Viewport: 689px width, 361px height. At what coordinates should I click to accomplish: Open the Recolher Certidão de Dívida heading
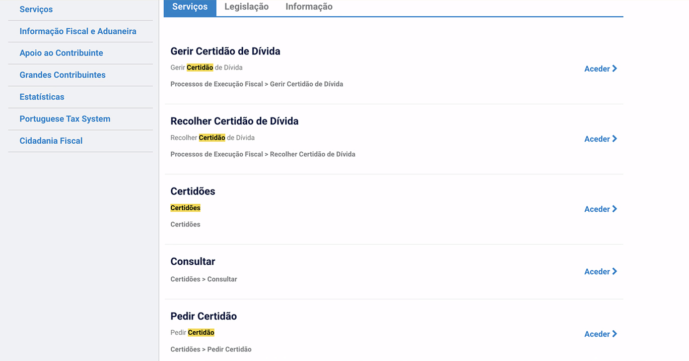234,122
